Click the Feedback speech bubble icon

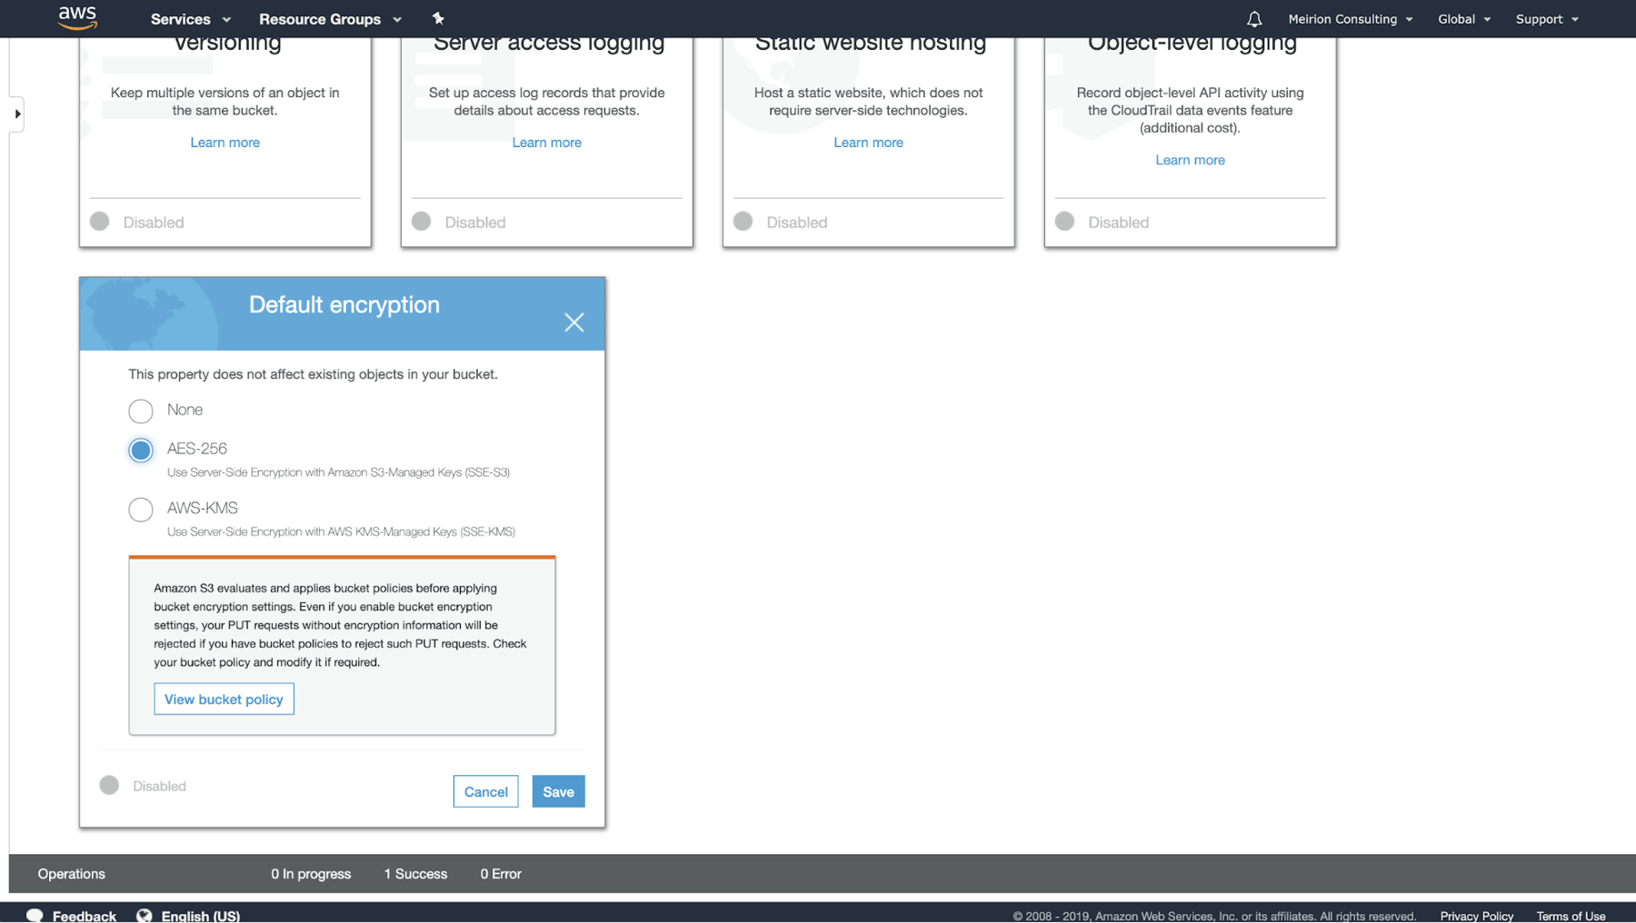(x=35, y=915)
